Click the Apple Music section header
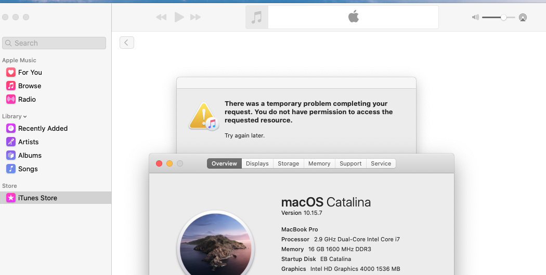546x275 pixels. tap(19, 60)
